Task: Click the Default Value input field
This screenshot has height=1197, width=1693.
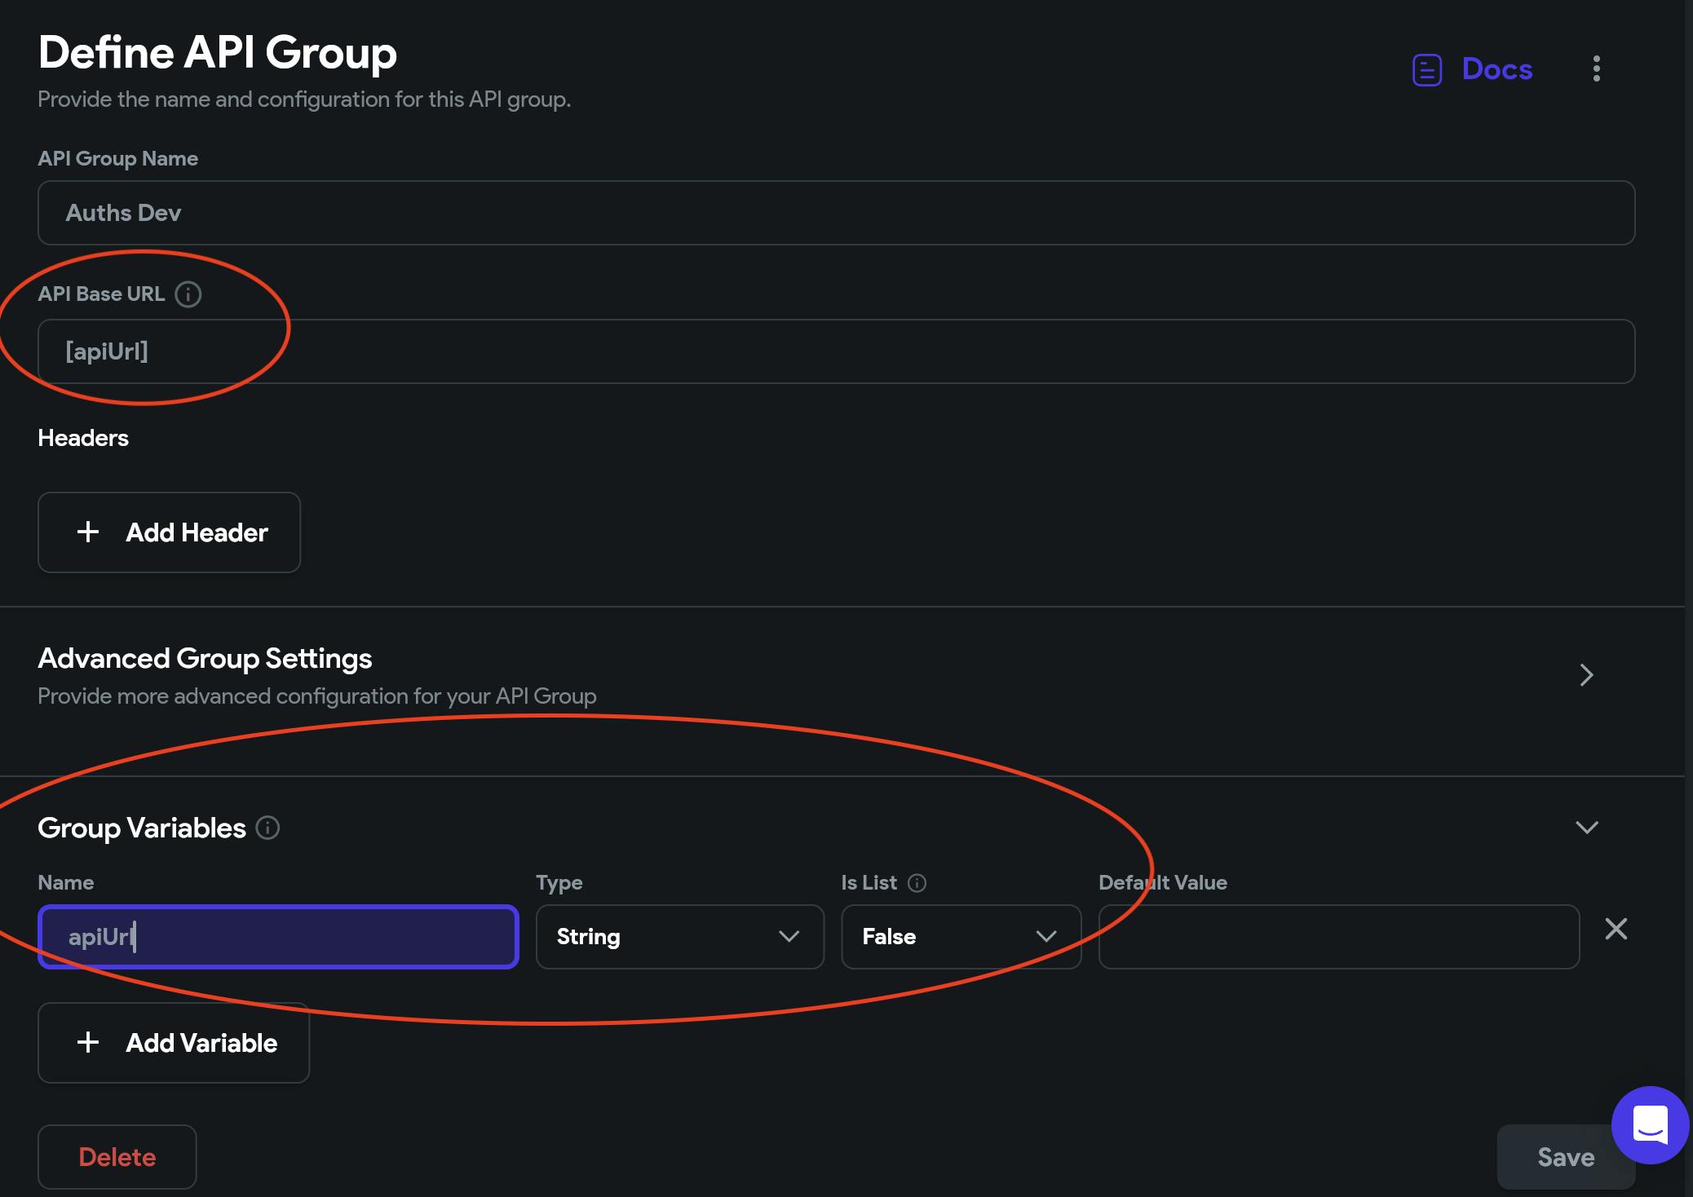Action: pos(1338,937)
